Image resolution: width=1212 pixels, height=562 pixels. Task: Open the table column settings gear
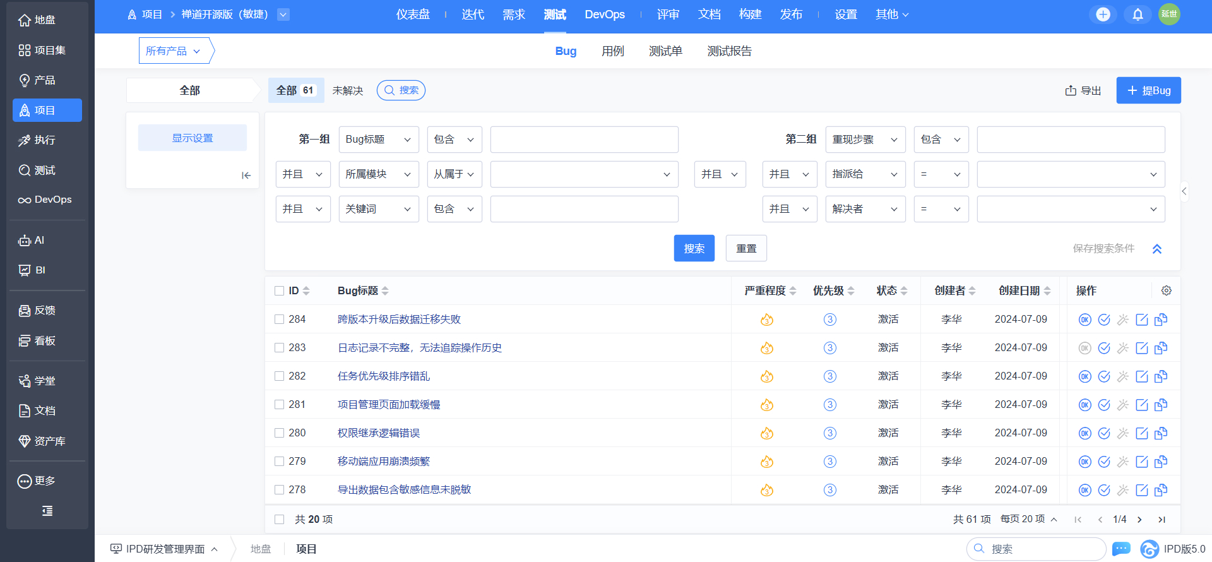click(1166, 290)
